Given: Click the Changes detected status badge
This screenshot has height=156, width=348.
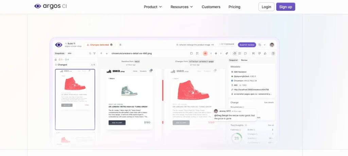Looking at the screenshot, I should [x=100, y=45].
